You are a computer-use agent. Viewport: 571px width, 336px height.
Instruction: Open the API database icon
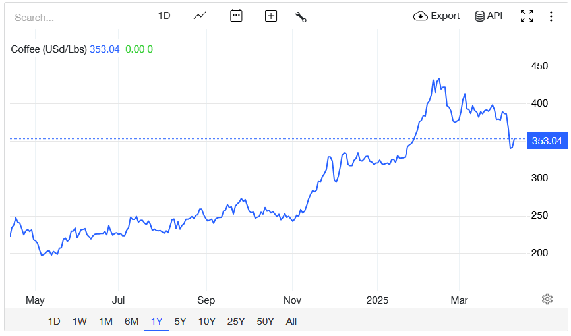point(481,16)
